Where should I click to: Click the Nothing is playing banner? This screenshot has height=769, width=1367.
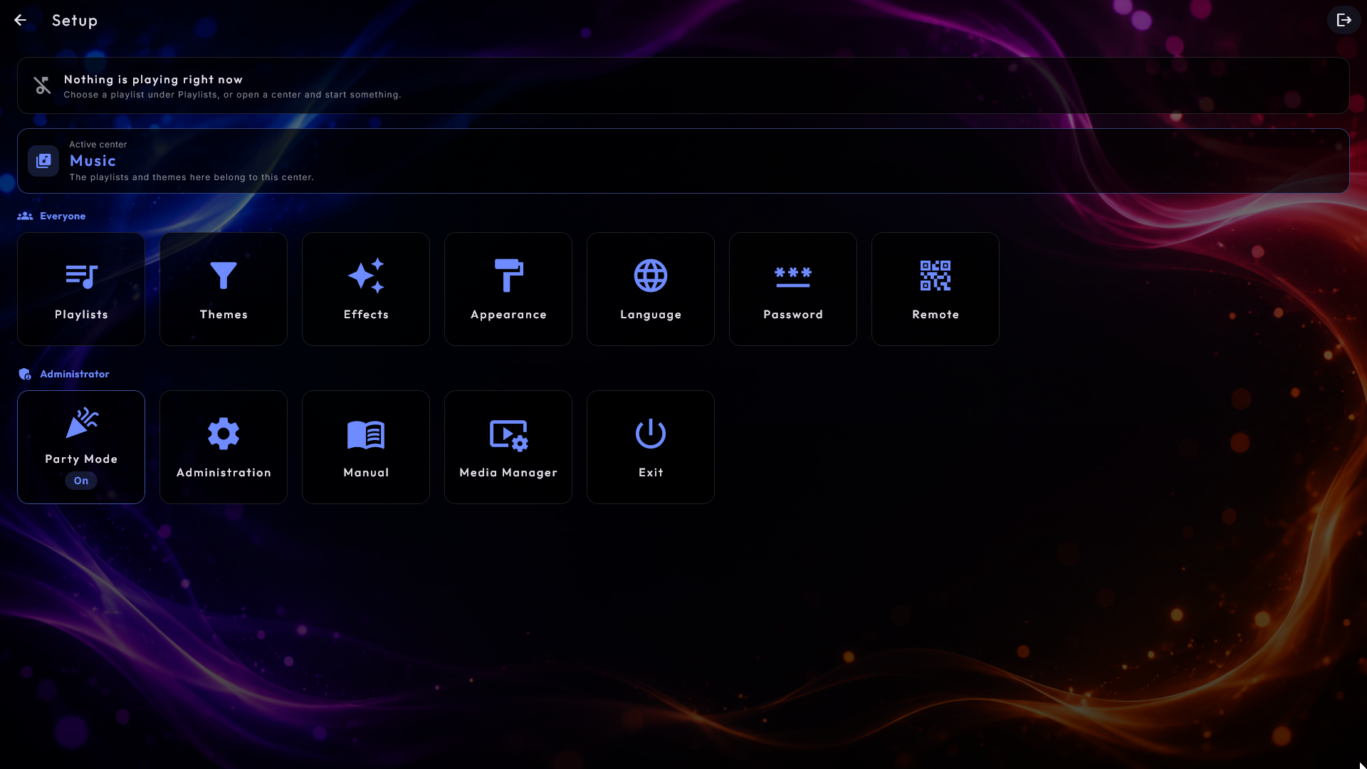tap(683, 85)
